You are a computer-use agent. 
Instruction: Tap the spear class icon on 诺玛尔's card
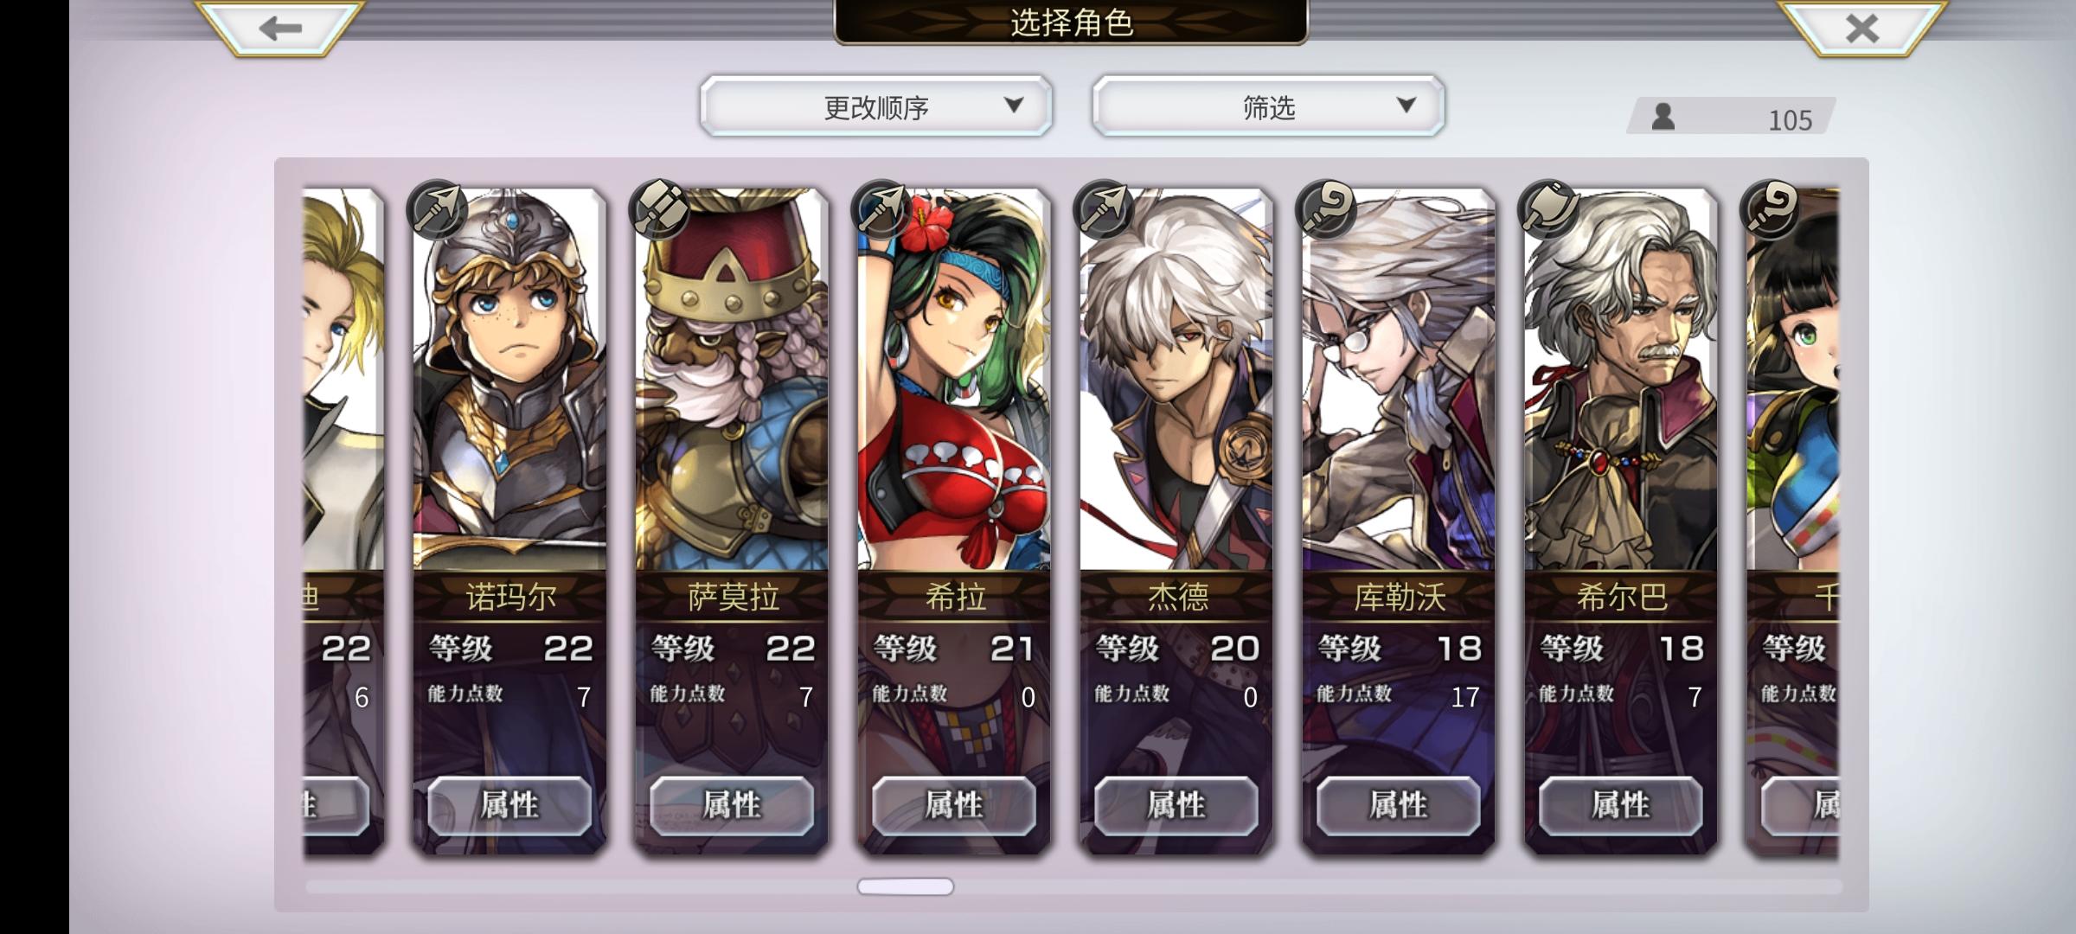[x=437, y=209]
